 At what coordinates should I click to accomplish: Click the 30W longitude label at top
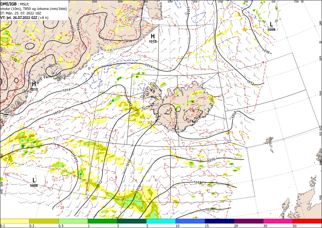tap(120, 2)
